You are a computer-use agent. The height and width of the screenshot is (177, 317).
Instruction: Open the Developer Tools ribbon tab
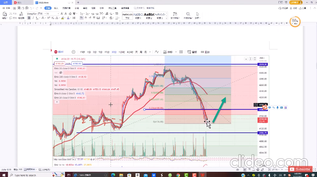tap(112, 8)
